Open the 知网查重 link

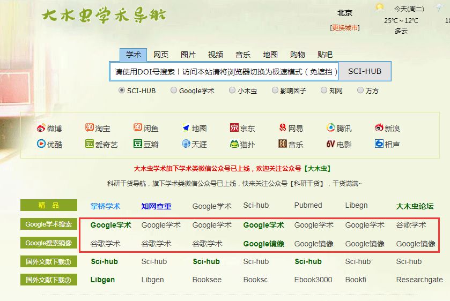157,206
